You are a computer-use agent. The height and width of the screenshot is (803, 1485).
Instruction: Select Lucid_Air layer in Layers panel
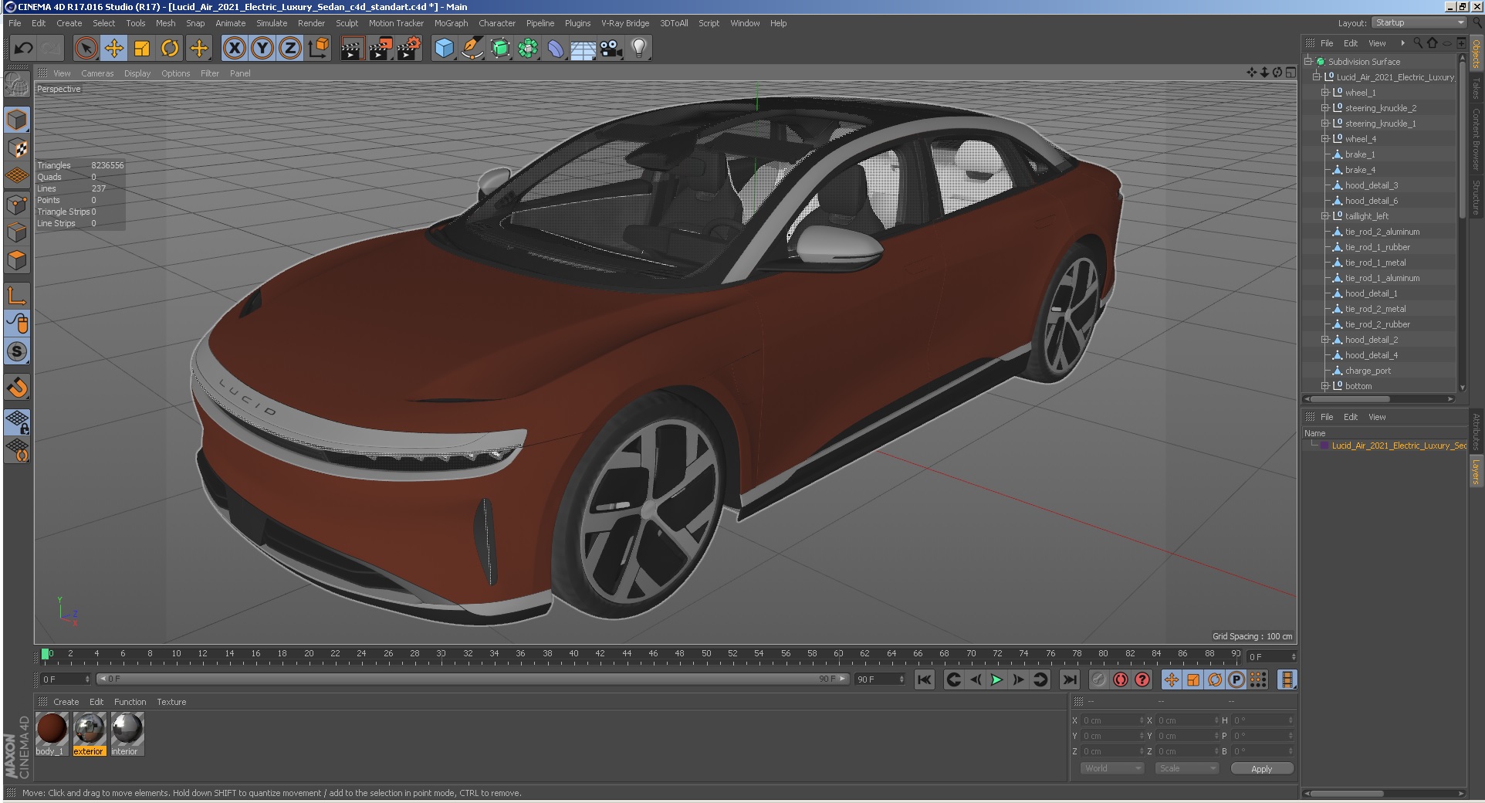click(1399, 446)
